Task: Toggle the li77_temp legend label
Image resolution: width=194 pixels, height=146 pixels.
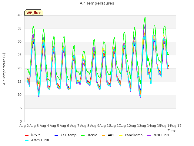Action: click(x=69, y=135)
